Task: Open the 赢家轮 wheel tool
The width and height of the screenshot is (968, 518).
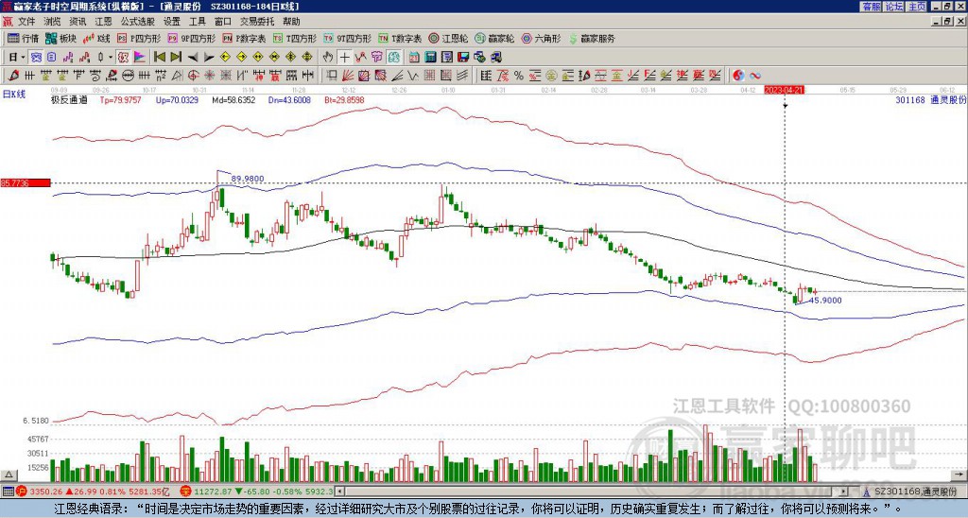Action: (x=495, y=38)
